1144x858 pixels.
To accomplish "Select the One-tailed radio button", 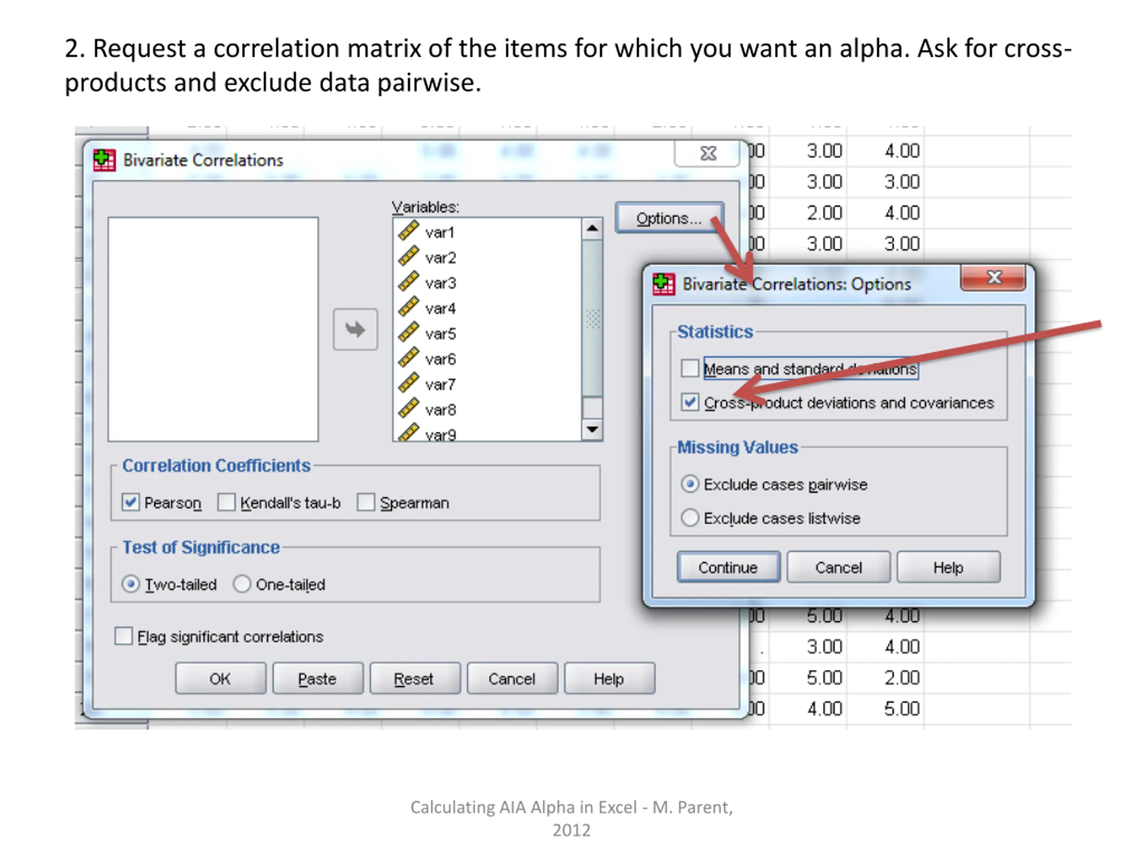I will [241, 585].
